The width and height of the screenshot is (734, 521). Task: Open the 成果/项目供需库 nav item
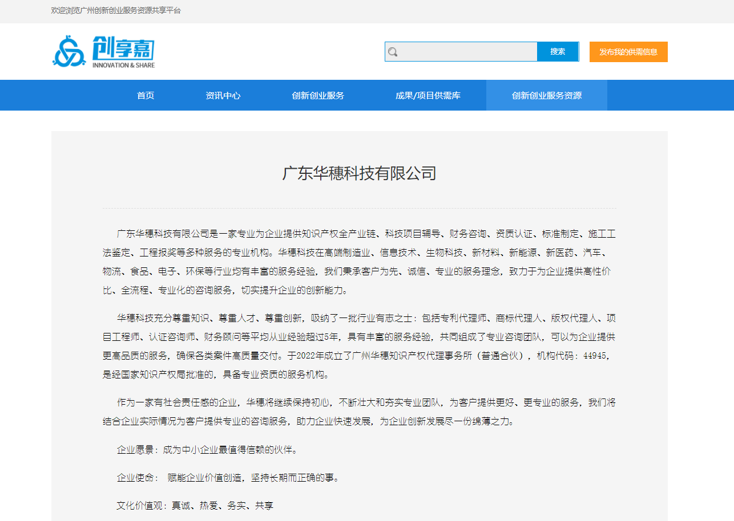428,95
